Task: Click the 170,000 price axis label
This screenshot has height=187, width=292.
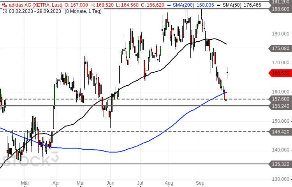Action: click(281, 63)
